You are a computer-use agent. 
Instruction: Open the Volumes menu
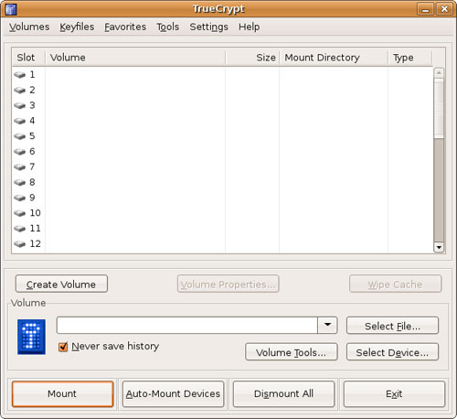point(29,27)
